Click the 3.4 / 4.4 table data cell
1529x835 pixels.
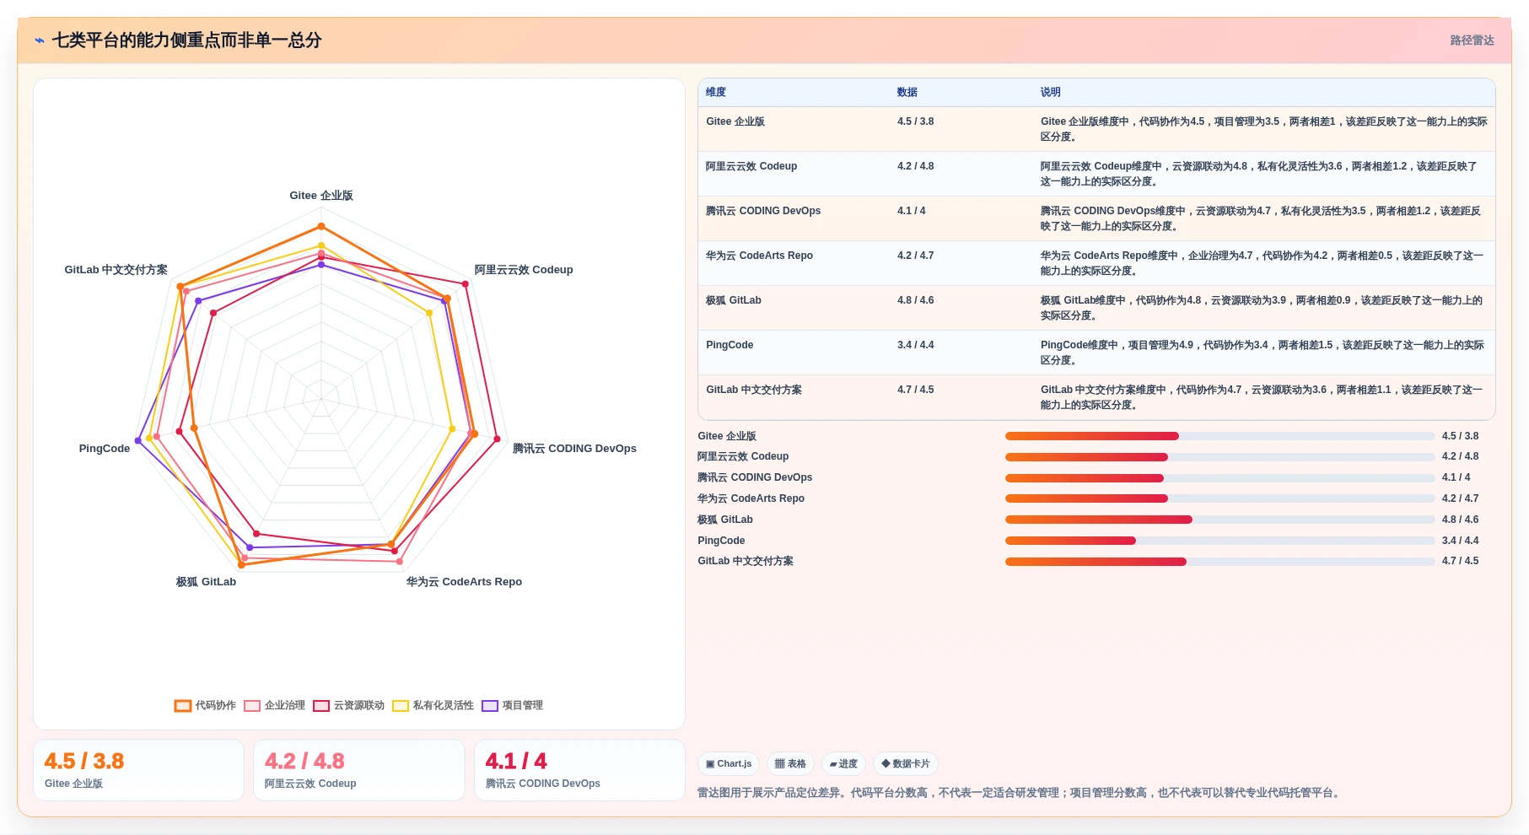coord(915,345)
